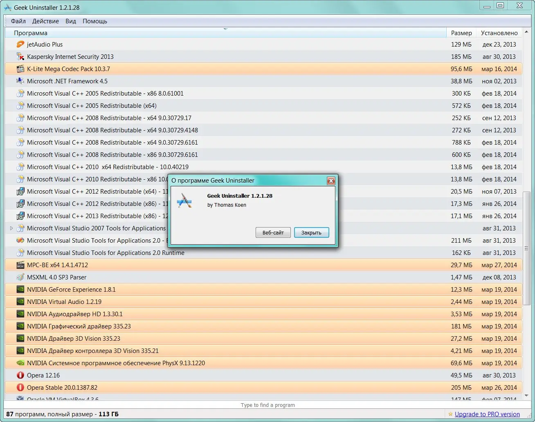Click the 12,3 МБ size of GeForce Experience
This screenshot has width=535, height=422.
tap(461, 289)
